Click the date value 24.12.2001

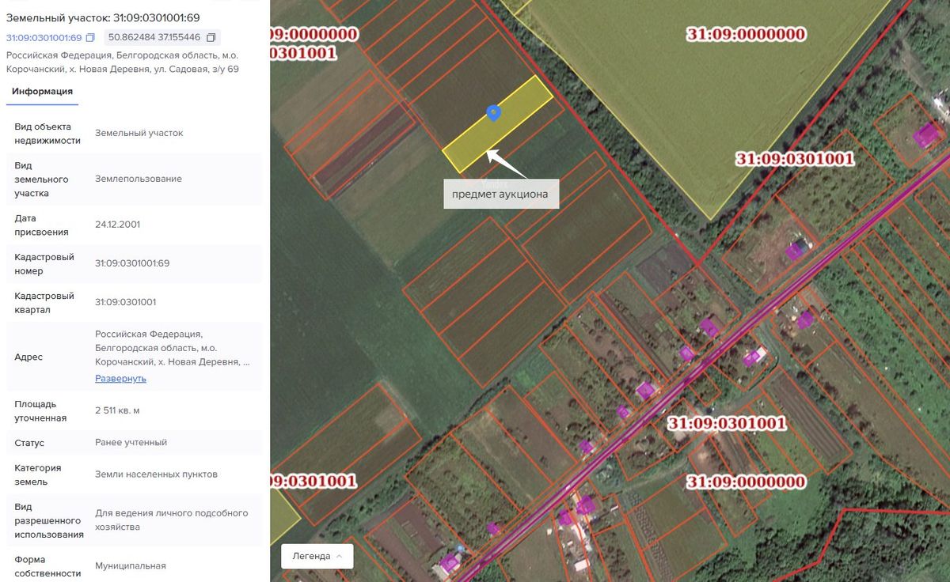(117, 225)
